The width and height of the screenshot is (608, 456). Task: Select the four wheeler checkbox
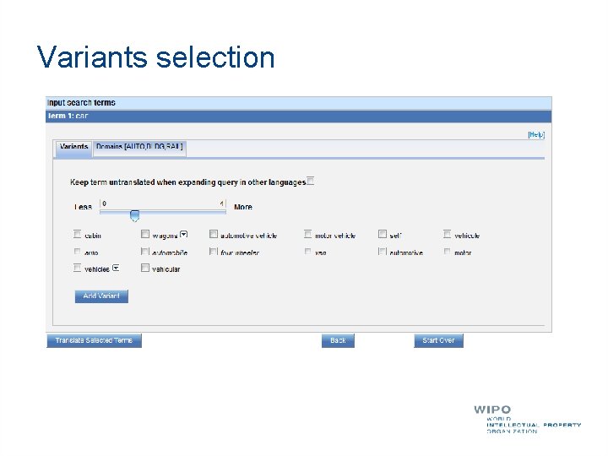[x=214, y=252]
